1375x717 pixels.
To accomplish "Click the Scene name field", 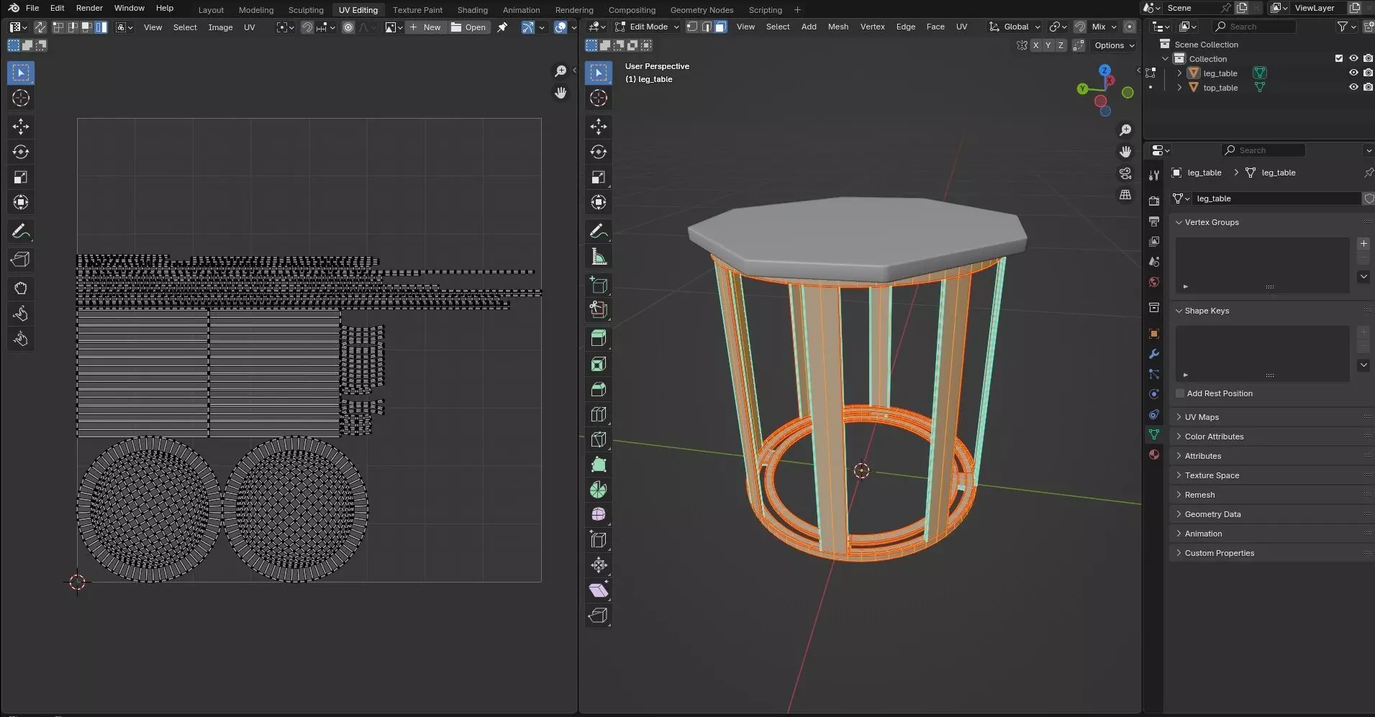I will [x=1190, y=8].
